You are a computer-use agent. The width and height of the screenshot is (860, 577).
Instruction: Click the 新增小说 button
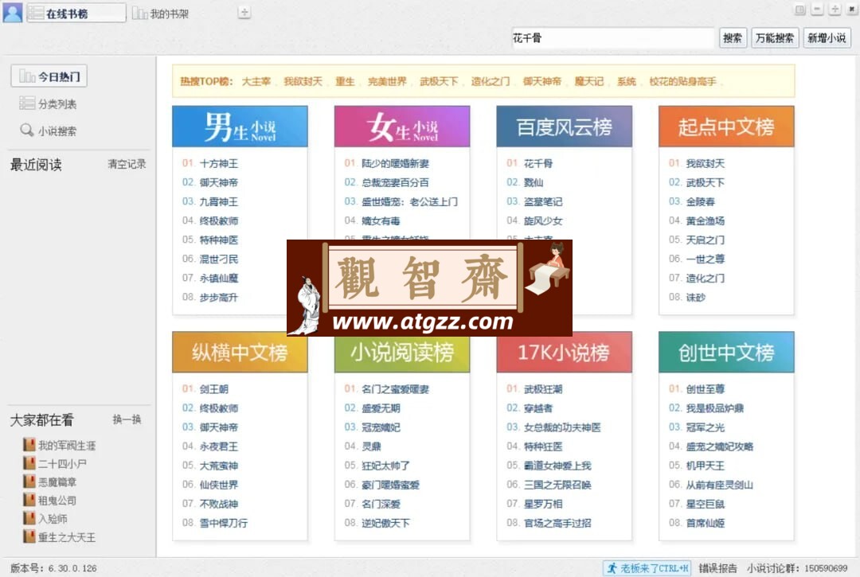coord(827,38)
